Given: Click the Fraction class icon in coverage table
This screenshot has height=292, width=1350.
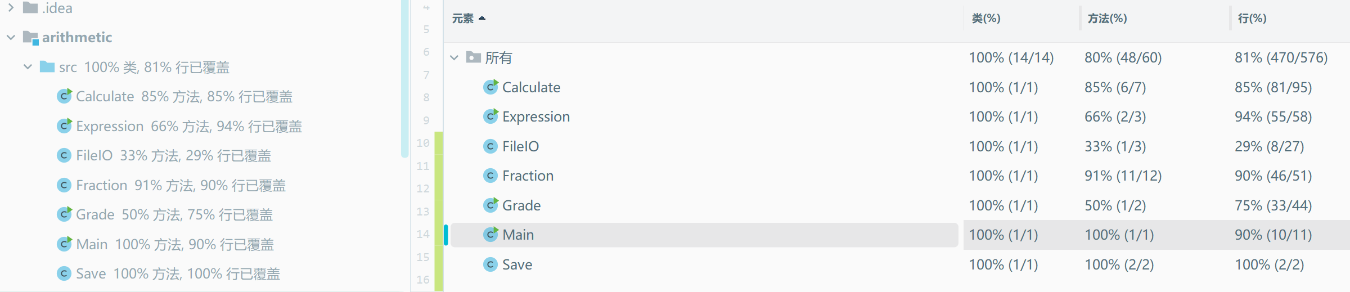Looking at the screenshot, I should [490, 176].
